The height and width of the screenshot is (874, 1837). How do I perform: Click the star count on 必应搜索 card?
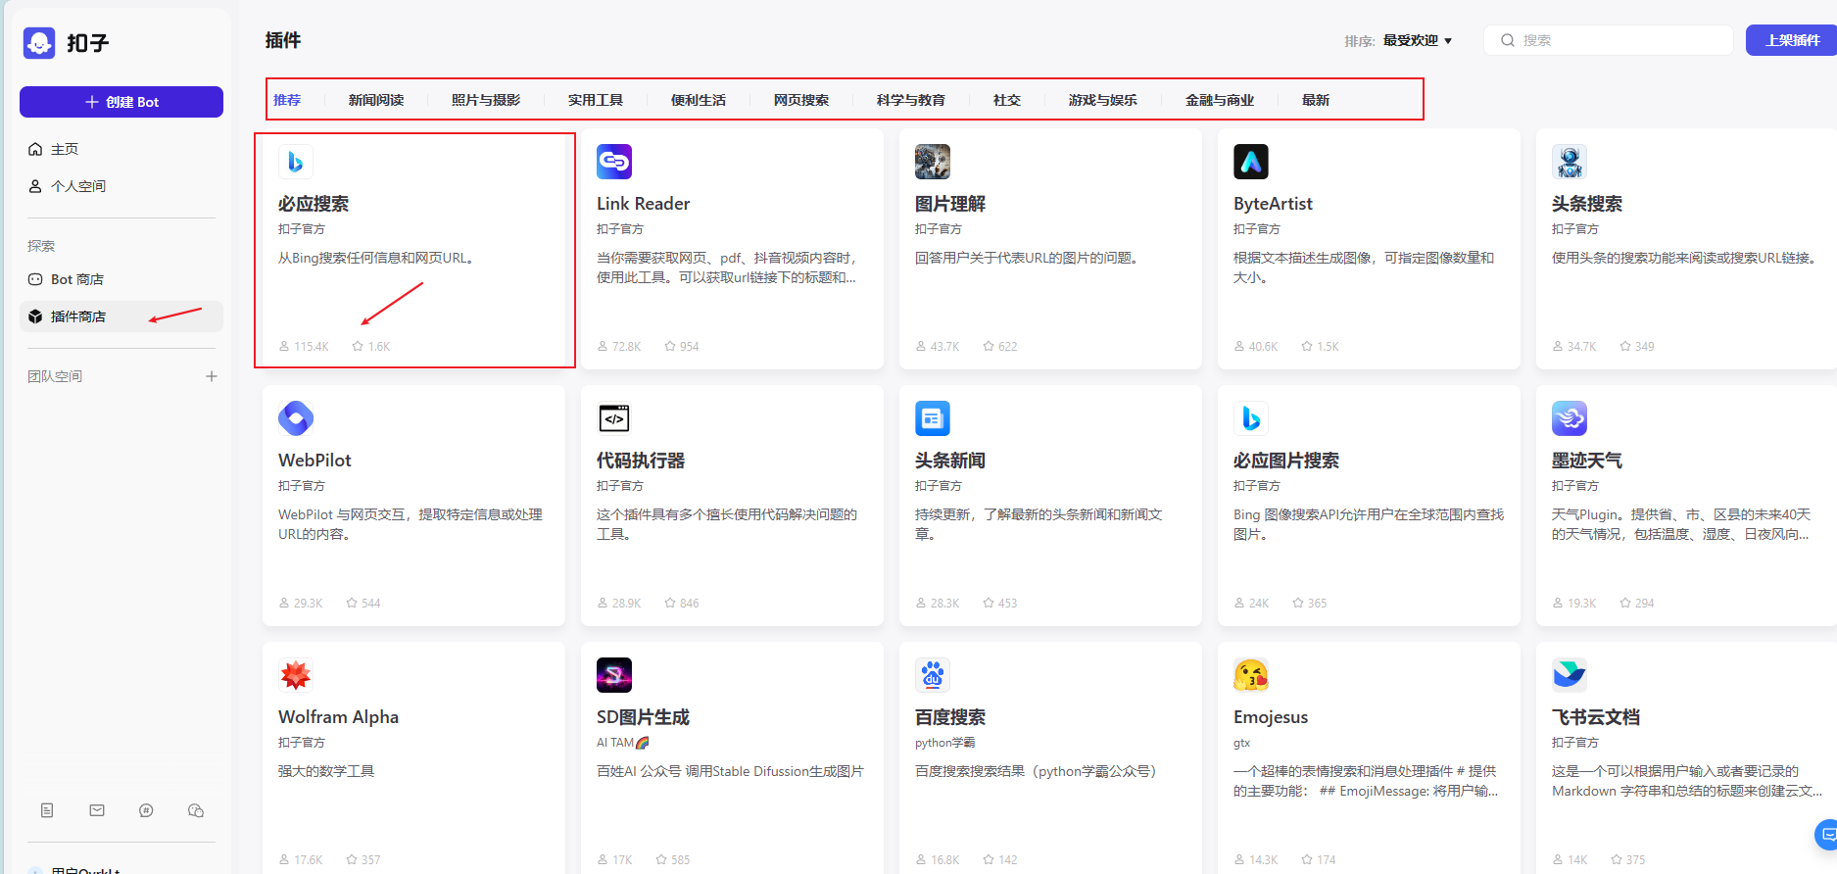[371, 347]
